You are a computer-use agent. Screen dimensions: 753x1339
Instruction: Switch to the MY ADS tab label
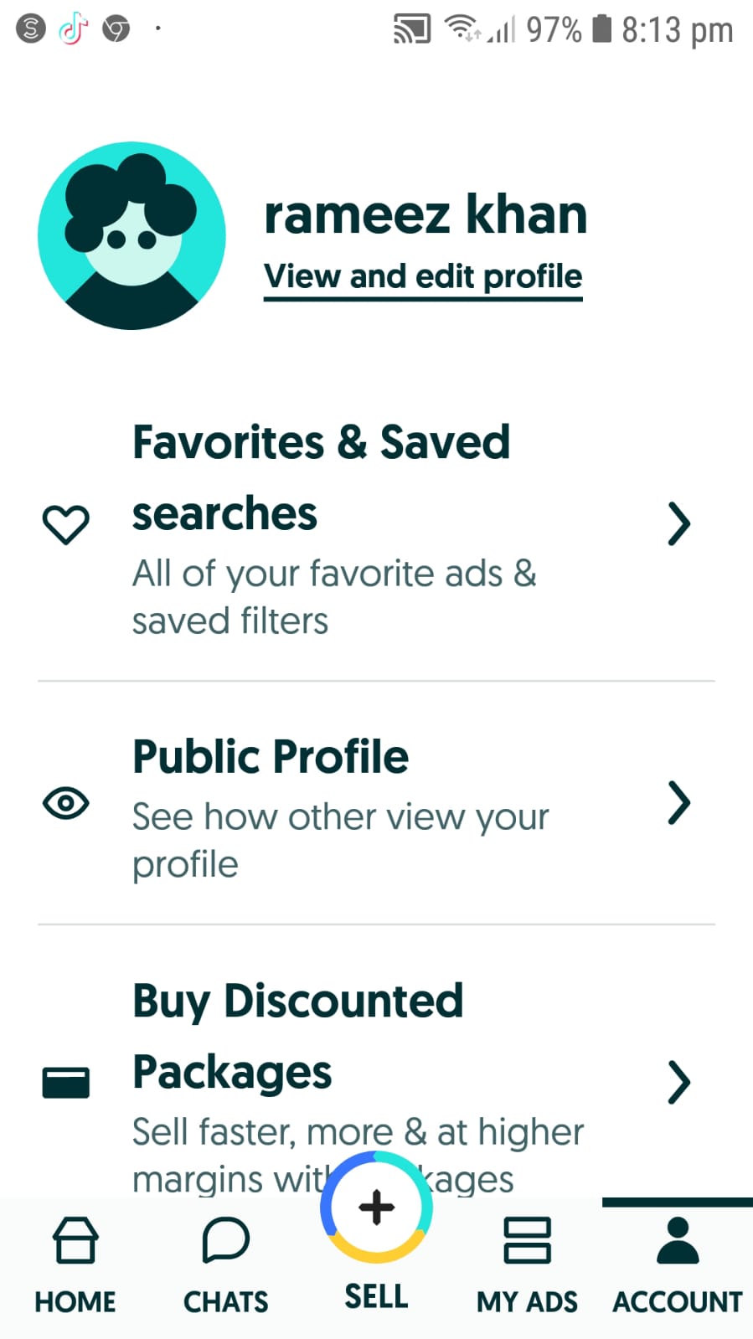coord(527,1302)
